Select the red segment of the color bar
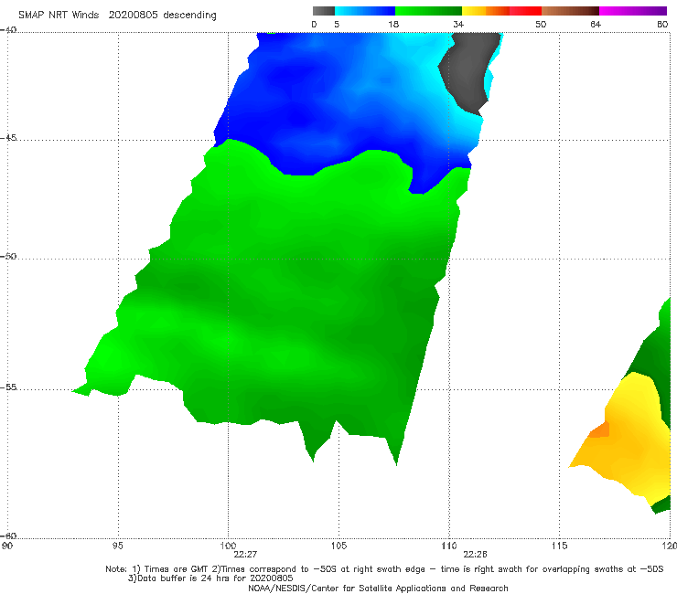Screen dimensions: 677x594 (x=525, y=11)
